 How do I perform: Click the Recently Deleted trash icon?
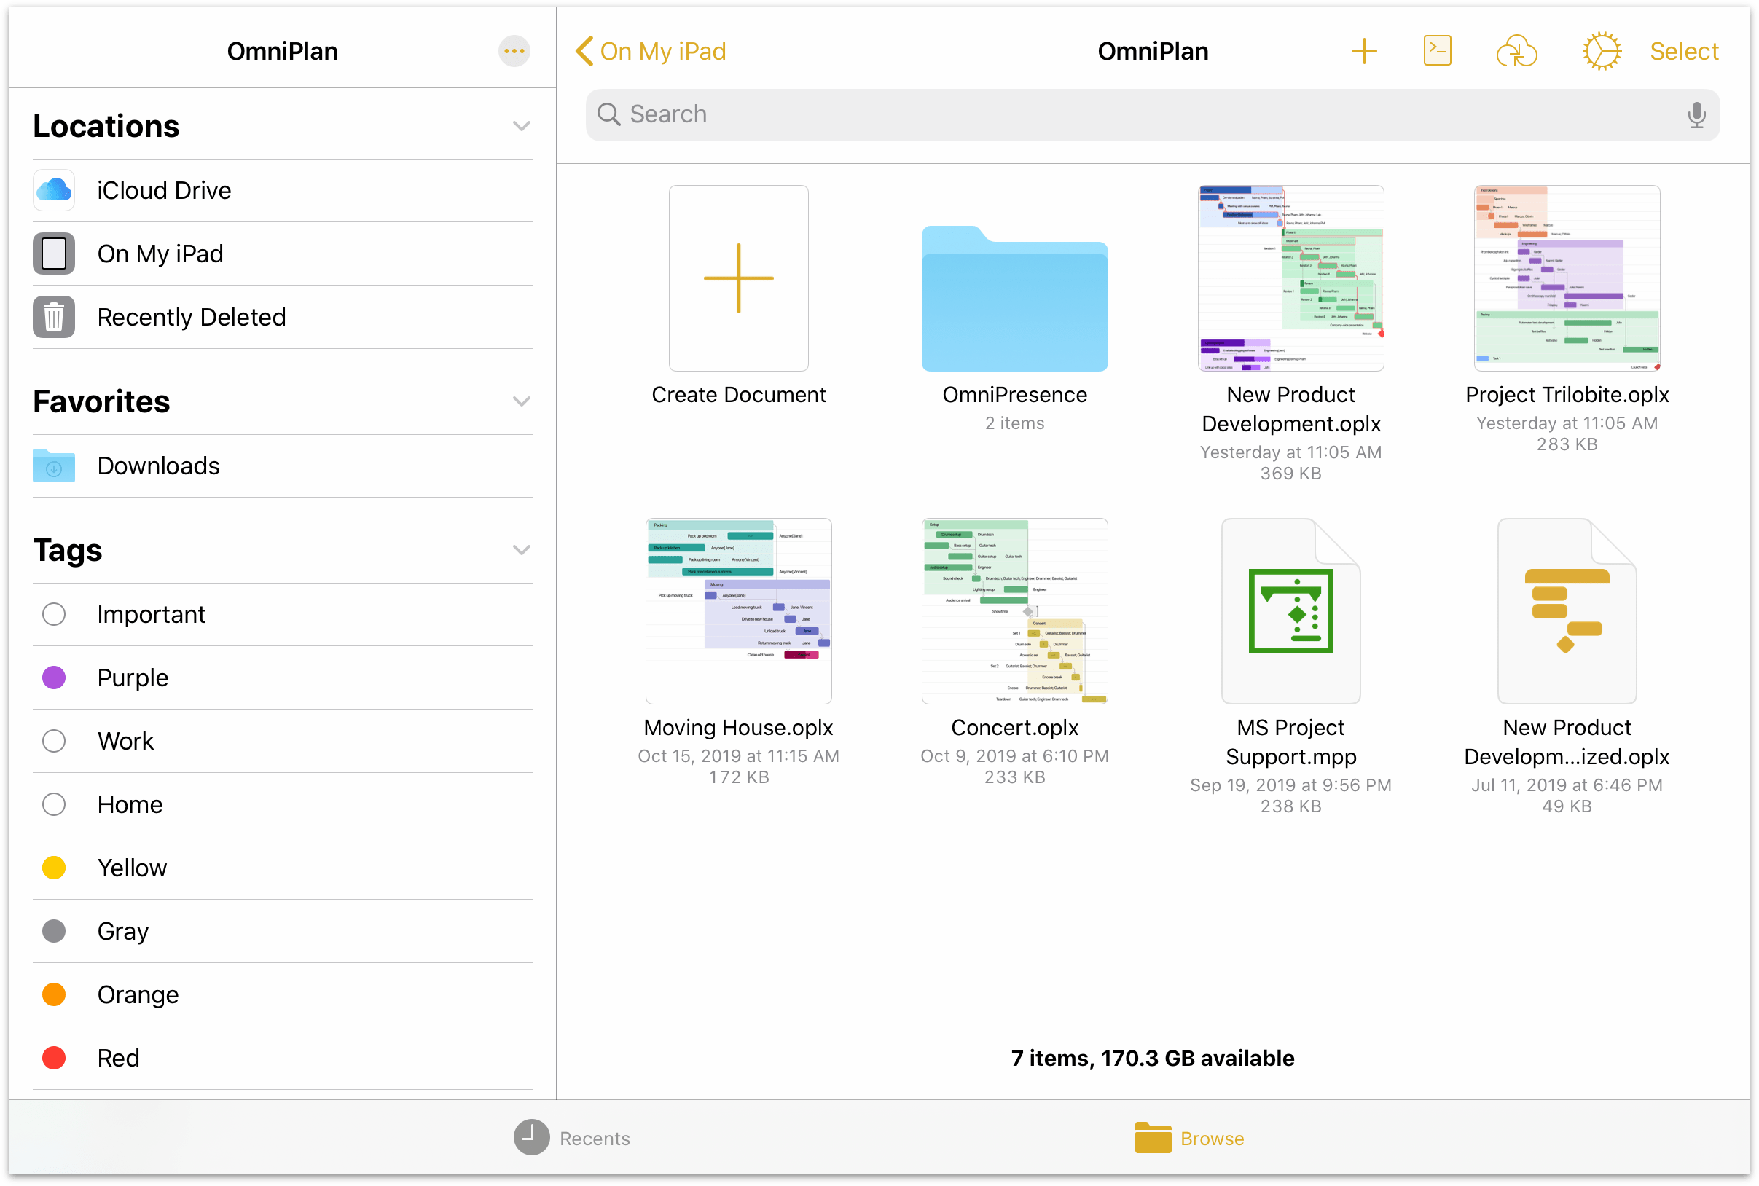click(x=54, y=316)
